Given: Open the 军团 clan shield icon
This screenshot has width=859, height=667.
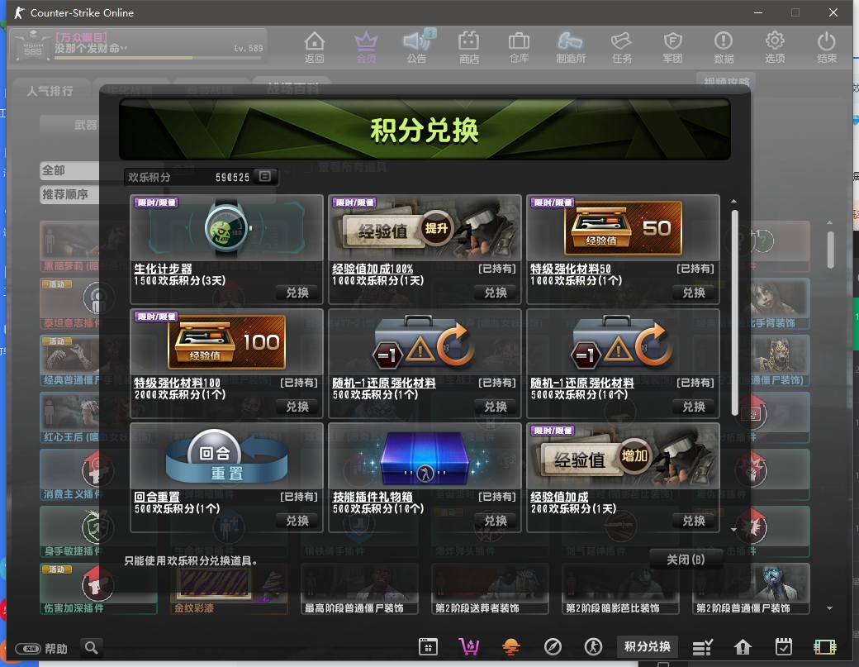Looking at the screenshot, I should click(x=672, y=46).
